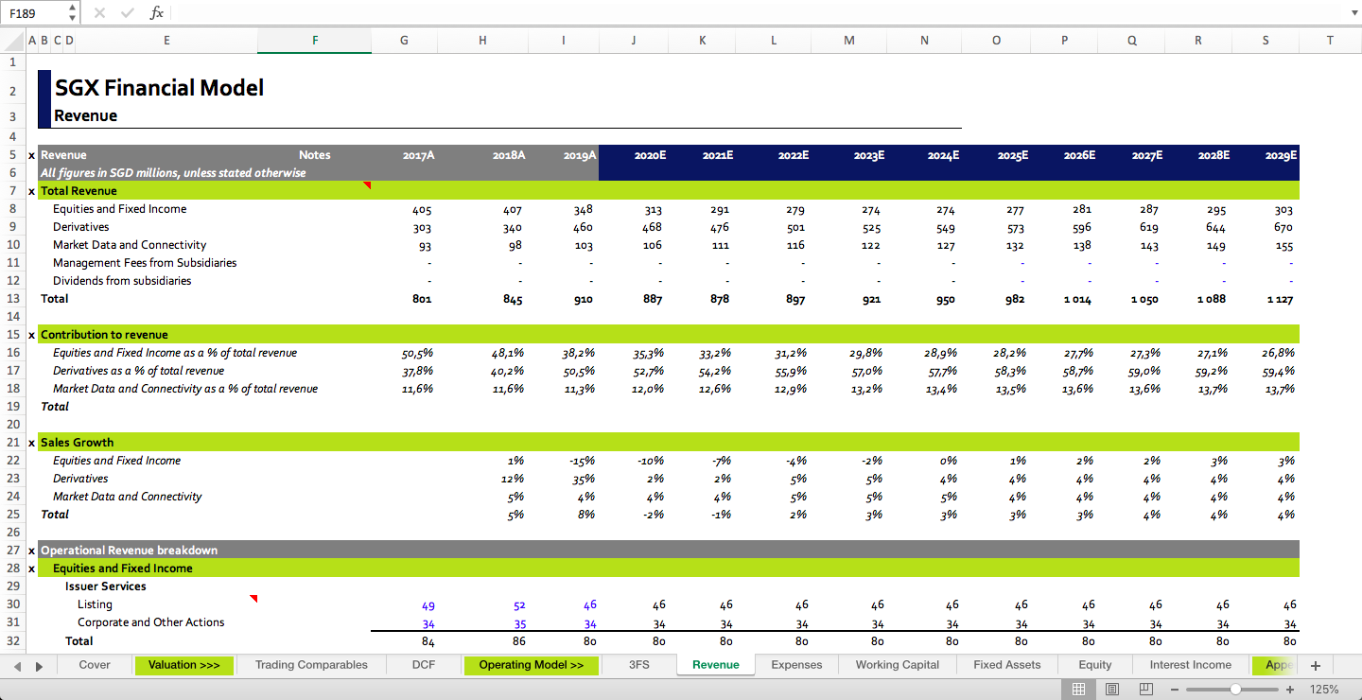Open the Fixed Assets sheet tab
Screen dimensions: 1362x700
pyautogui.click(x=1007, y=665)
